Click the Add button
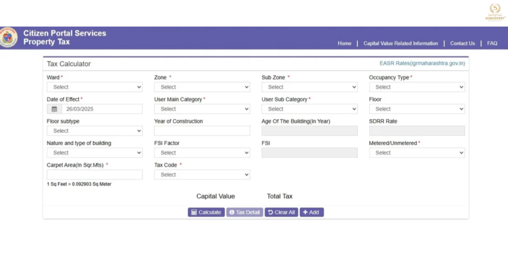The image size is (508, 266). click(312, 212)
